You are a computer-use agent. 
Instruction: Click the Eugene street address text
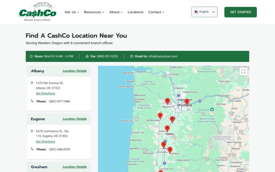[52, 134]
